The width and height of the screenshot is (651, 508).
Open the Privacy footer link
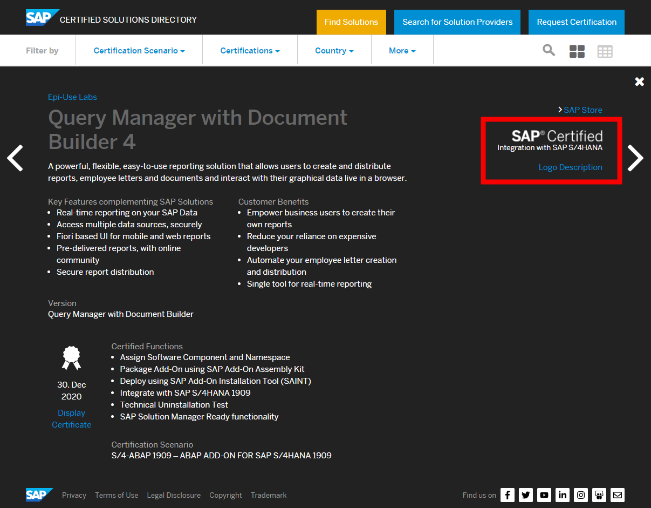[x=74, y=495]
